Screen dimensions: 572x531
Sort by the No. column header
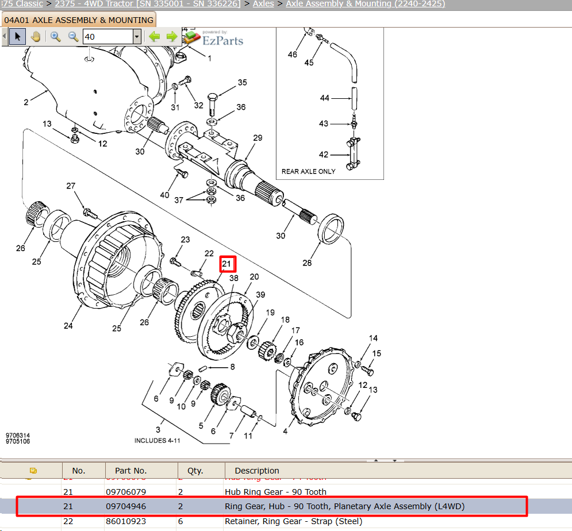click(x=79, y=471)
